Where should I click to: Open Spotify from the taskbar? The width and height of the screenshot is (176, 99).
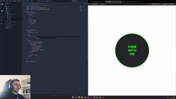click(x=97, y=97)
